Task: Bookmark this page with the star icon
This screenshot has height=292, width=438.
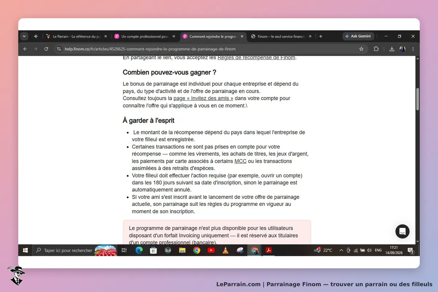Action: tap(361, 49)
